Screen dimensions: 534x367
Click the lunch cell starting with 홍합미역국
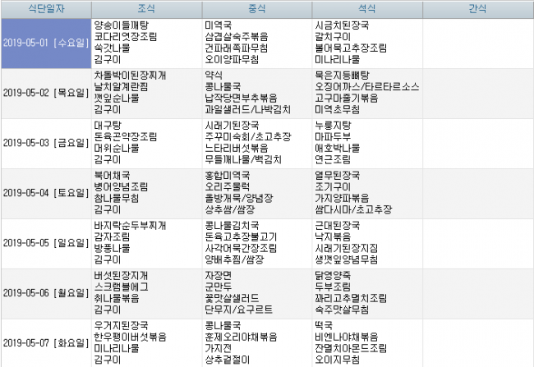pos(256,193)
